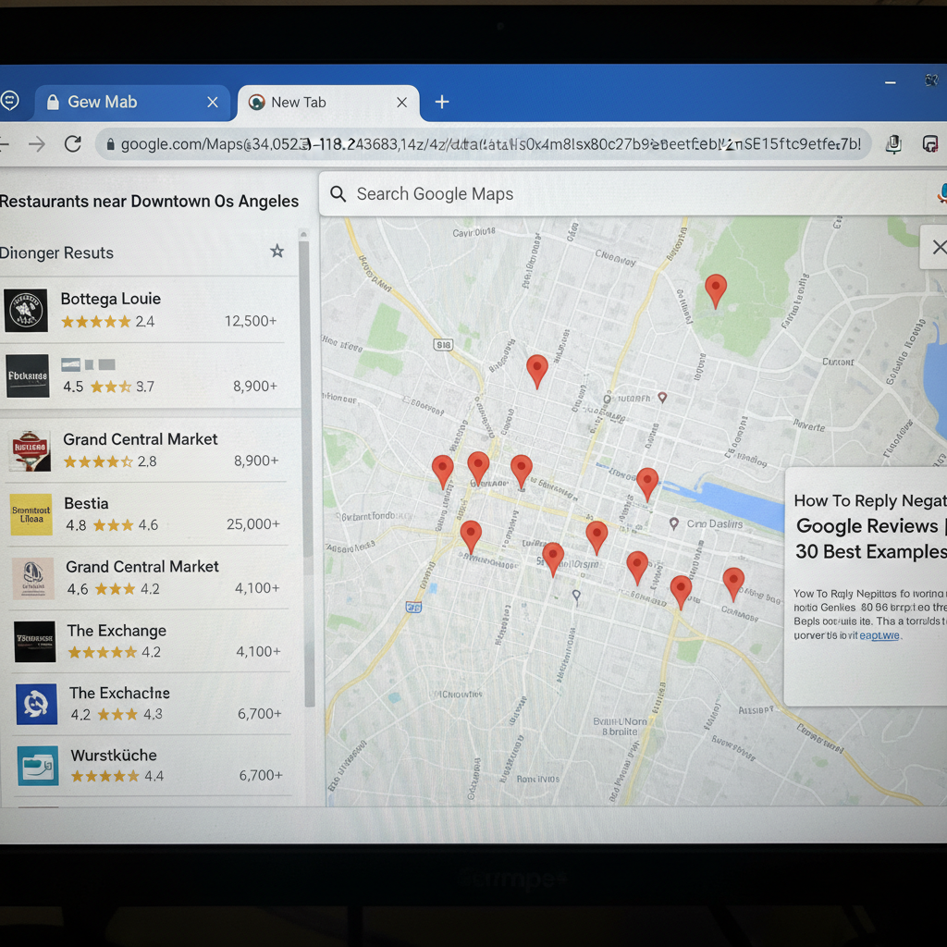
Task: Close the review article side card
Action: pyautogui.click(x=938, y=247)
